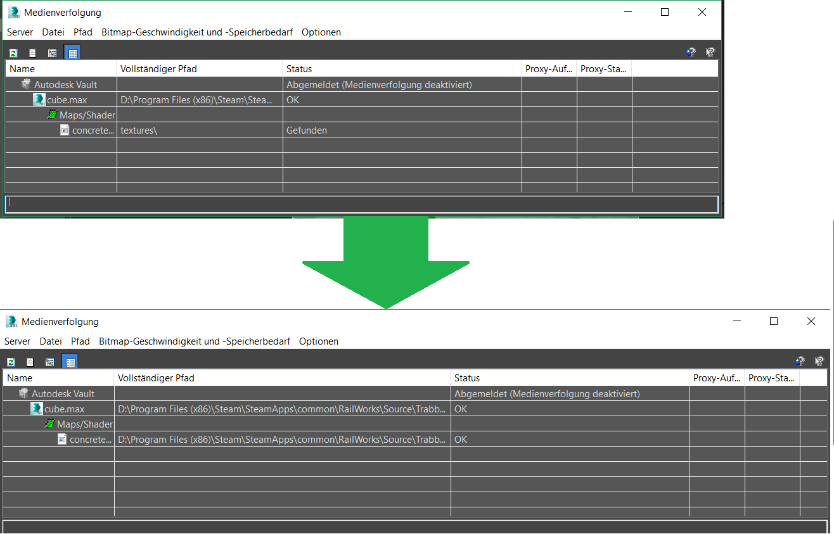Click the list view icon in upper window
The image size is (834, 534).
coord(32,53)
